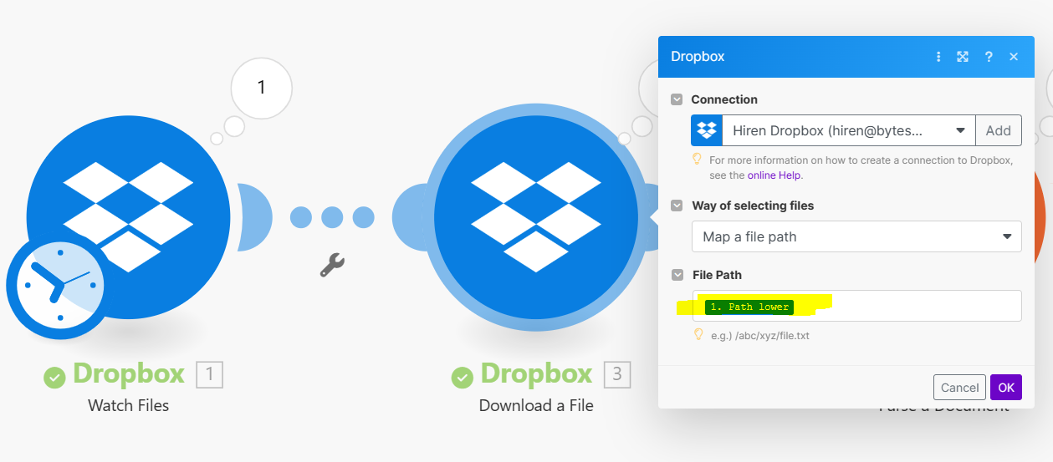Open the Dropbox Download a File module
The image size is (1053, 462).
(535, 217)
